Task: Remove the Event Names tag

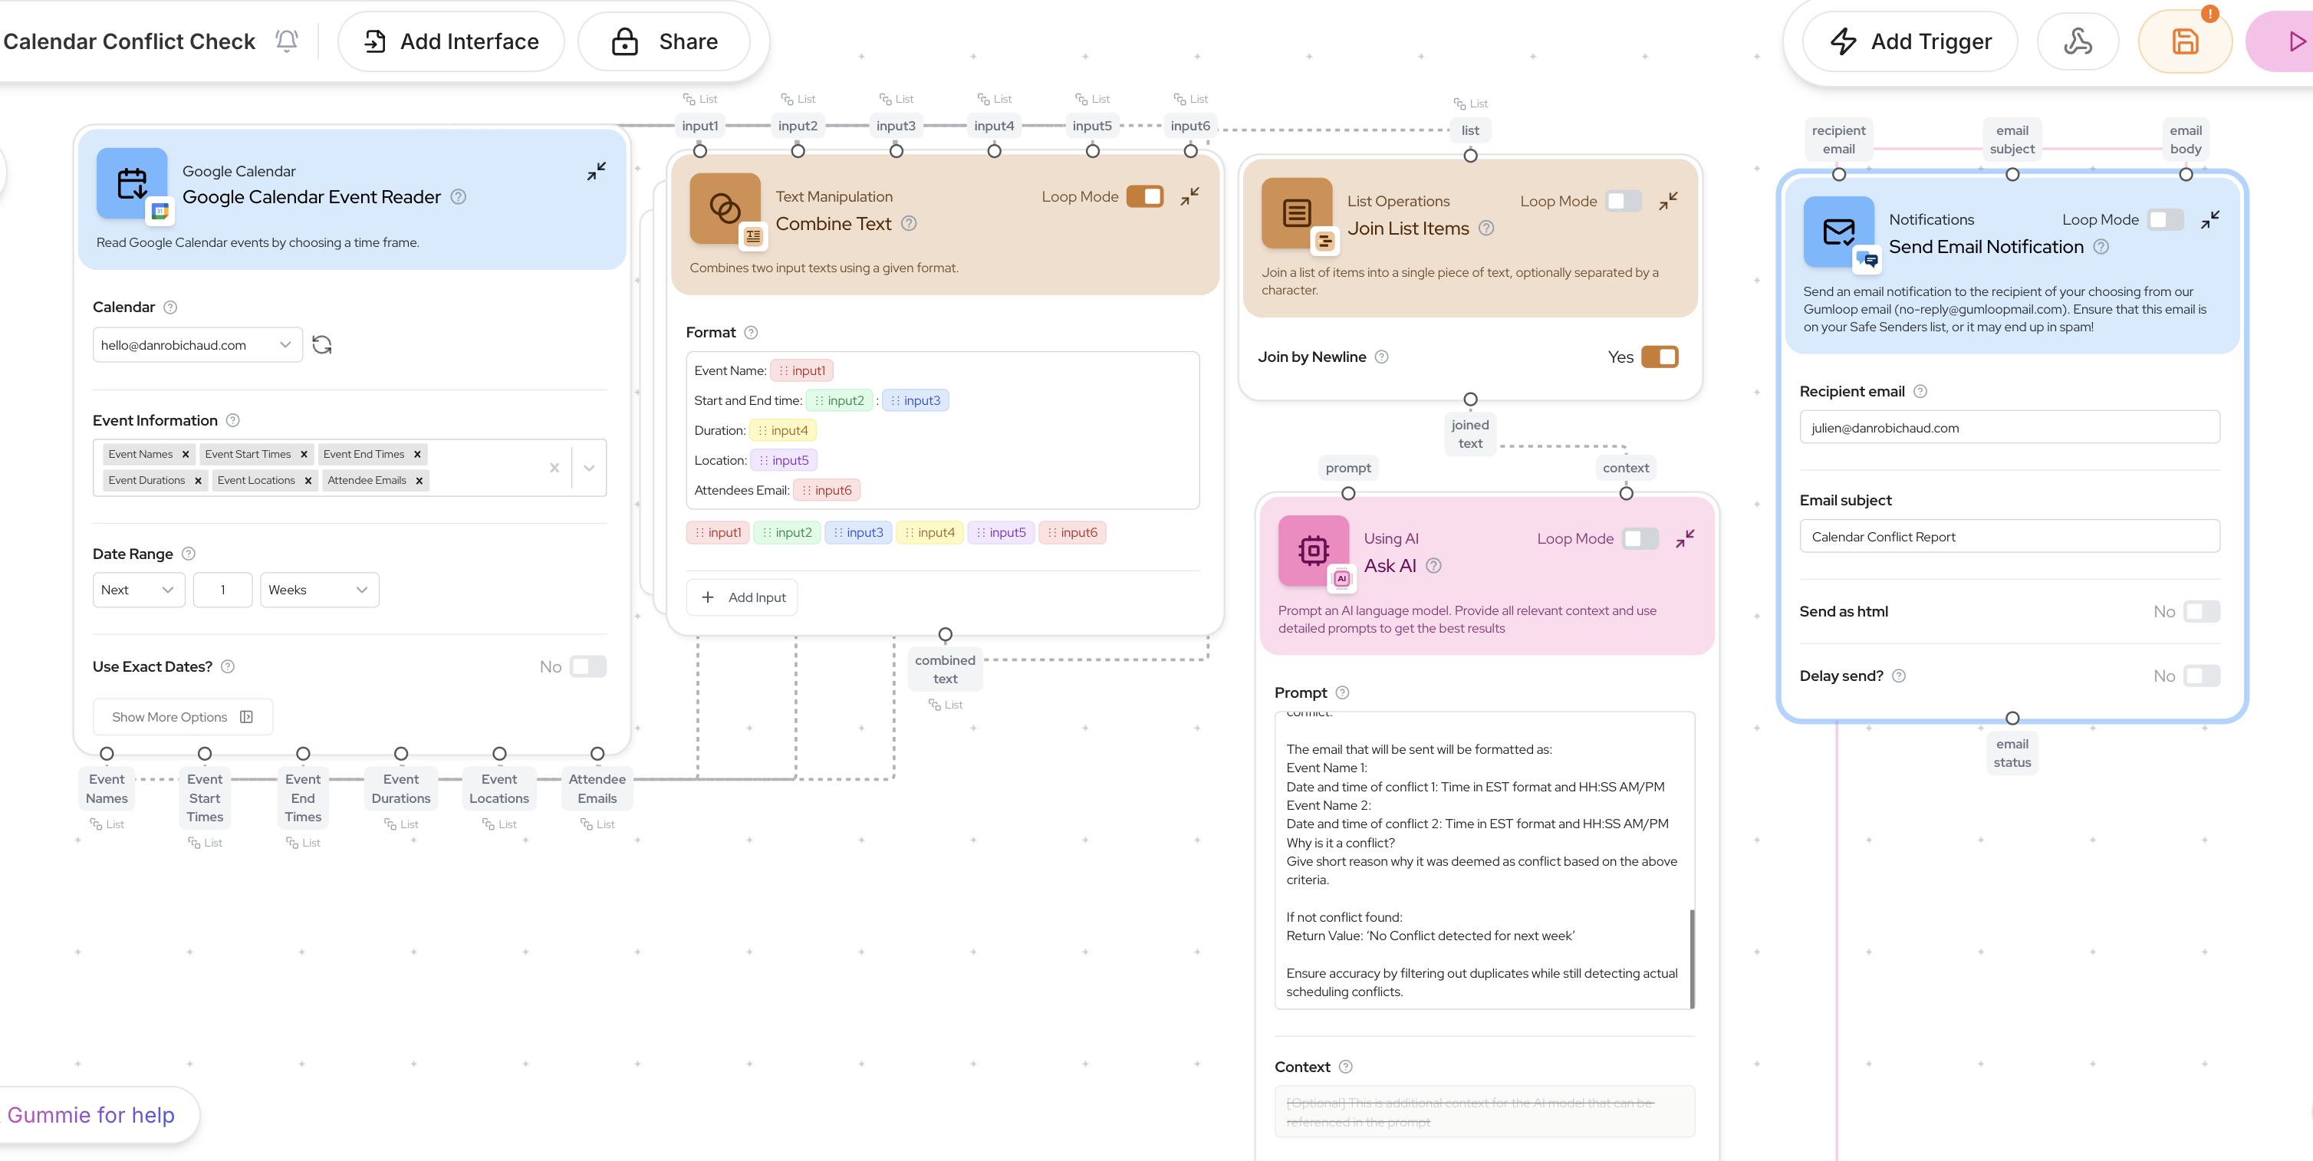Action: (186, 454)
